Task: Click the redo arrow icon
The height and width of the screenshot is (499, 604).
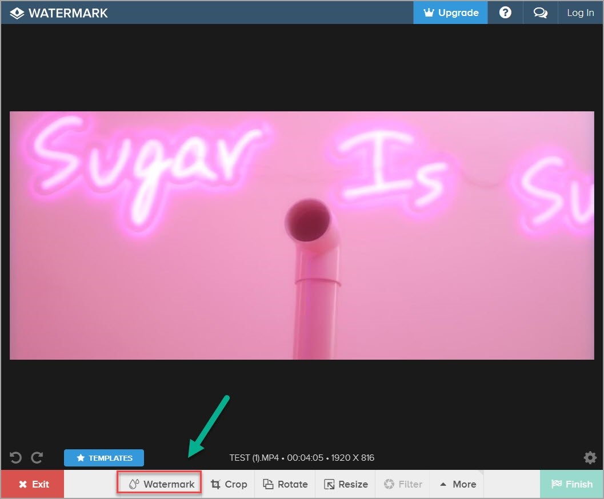Action: [x=36, y=457]
